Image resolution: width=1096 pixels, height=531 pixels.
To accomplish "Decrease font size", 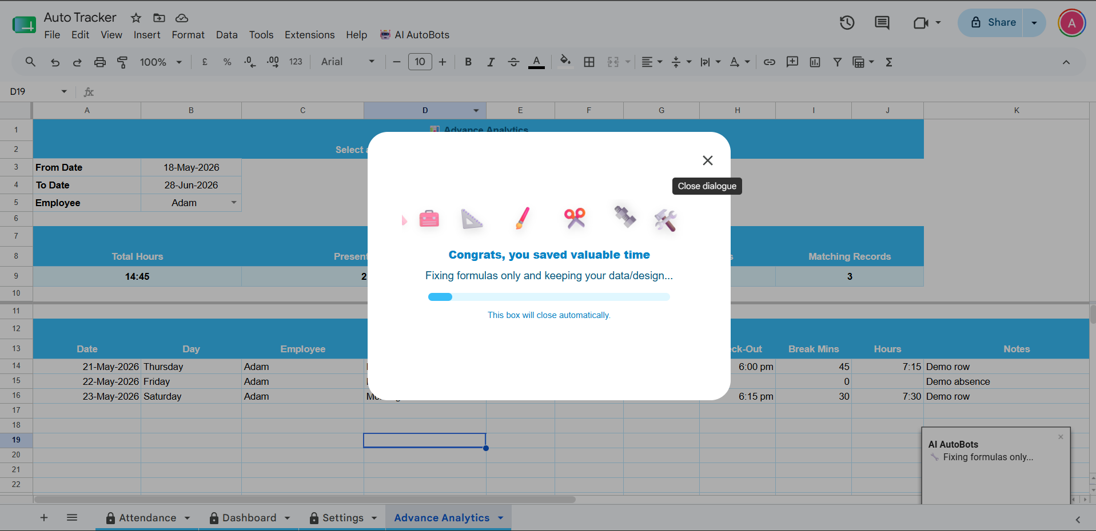I will click(x=397, y=62).
